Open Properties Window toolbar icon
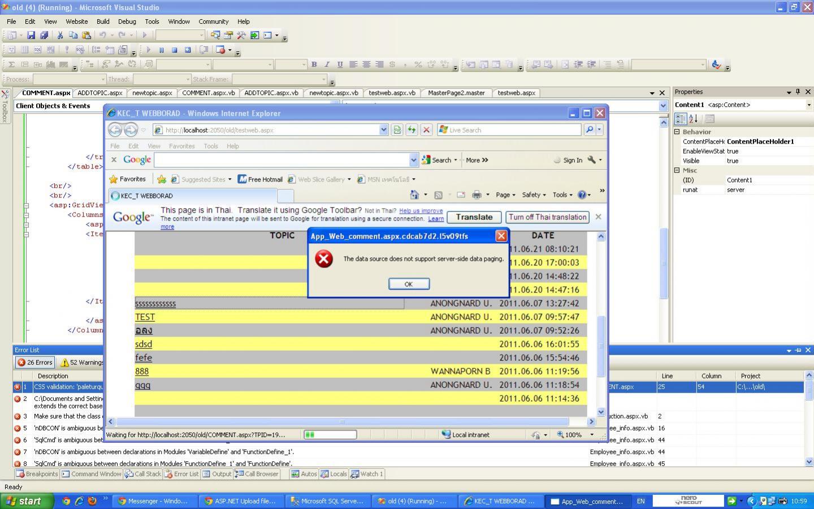 tap(228, 35)
